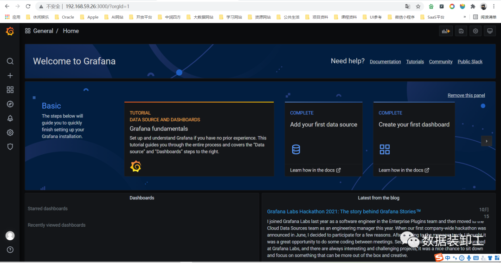Viewport: 501px width, 263px height.
Task: Open the SaaS平台 bookmarks folder
Action: (432, 17)
